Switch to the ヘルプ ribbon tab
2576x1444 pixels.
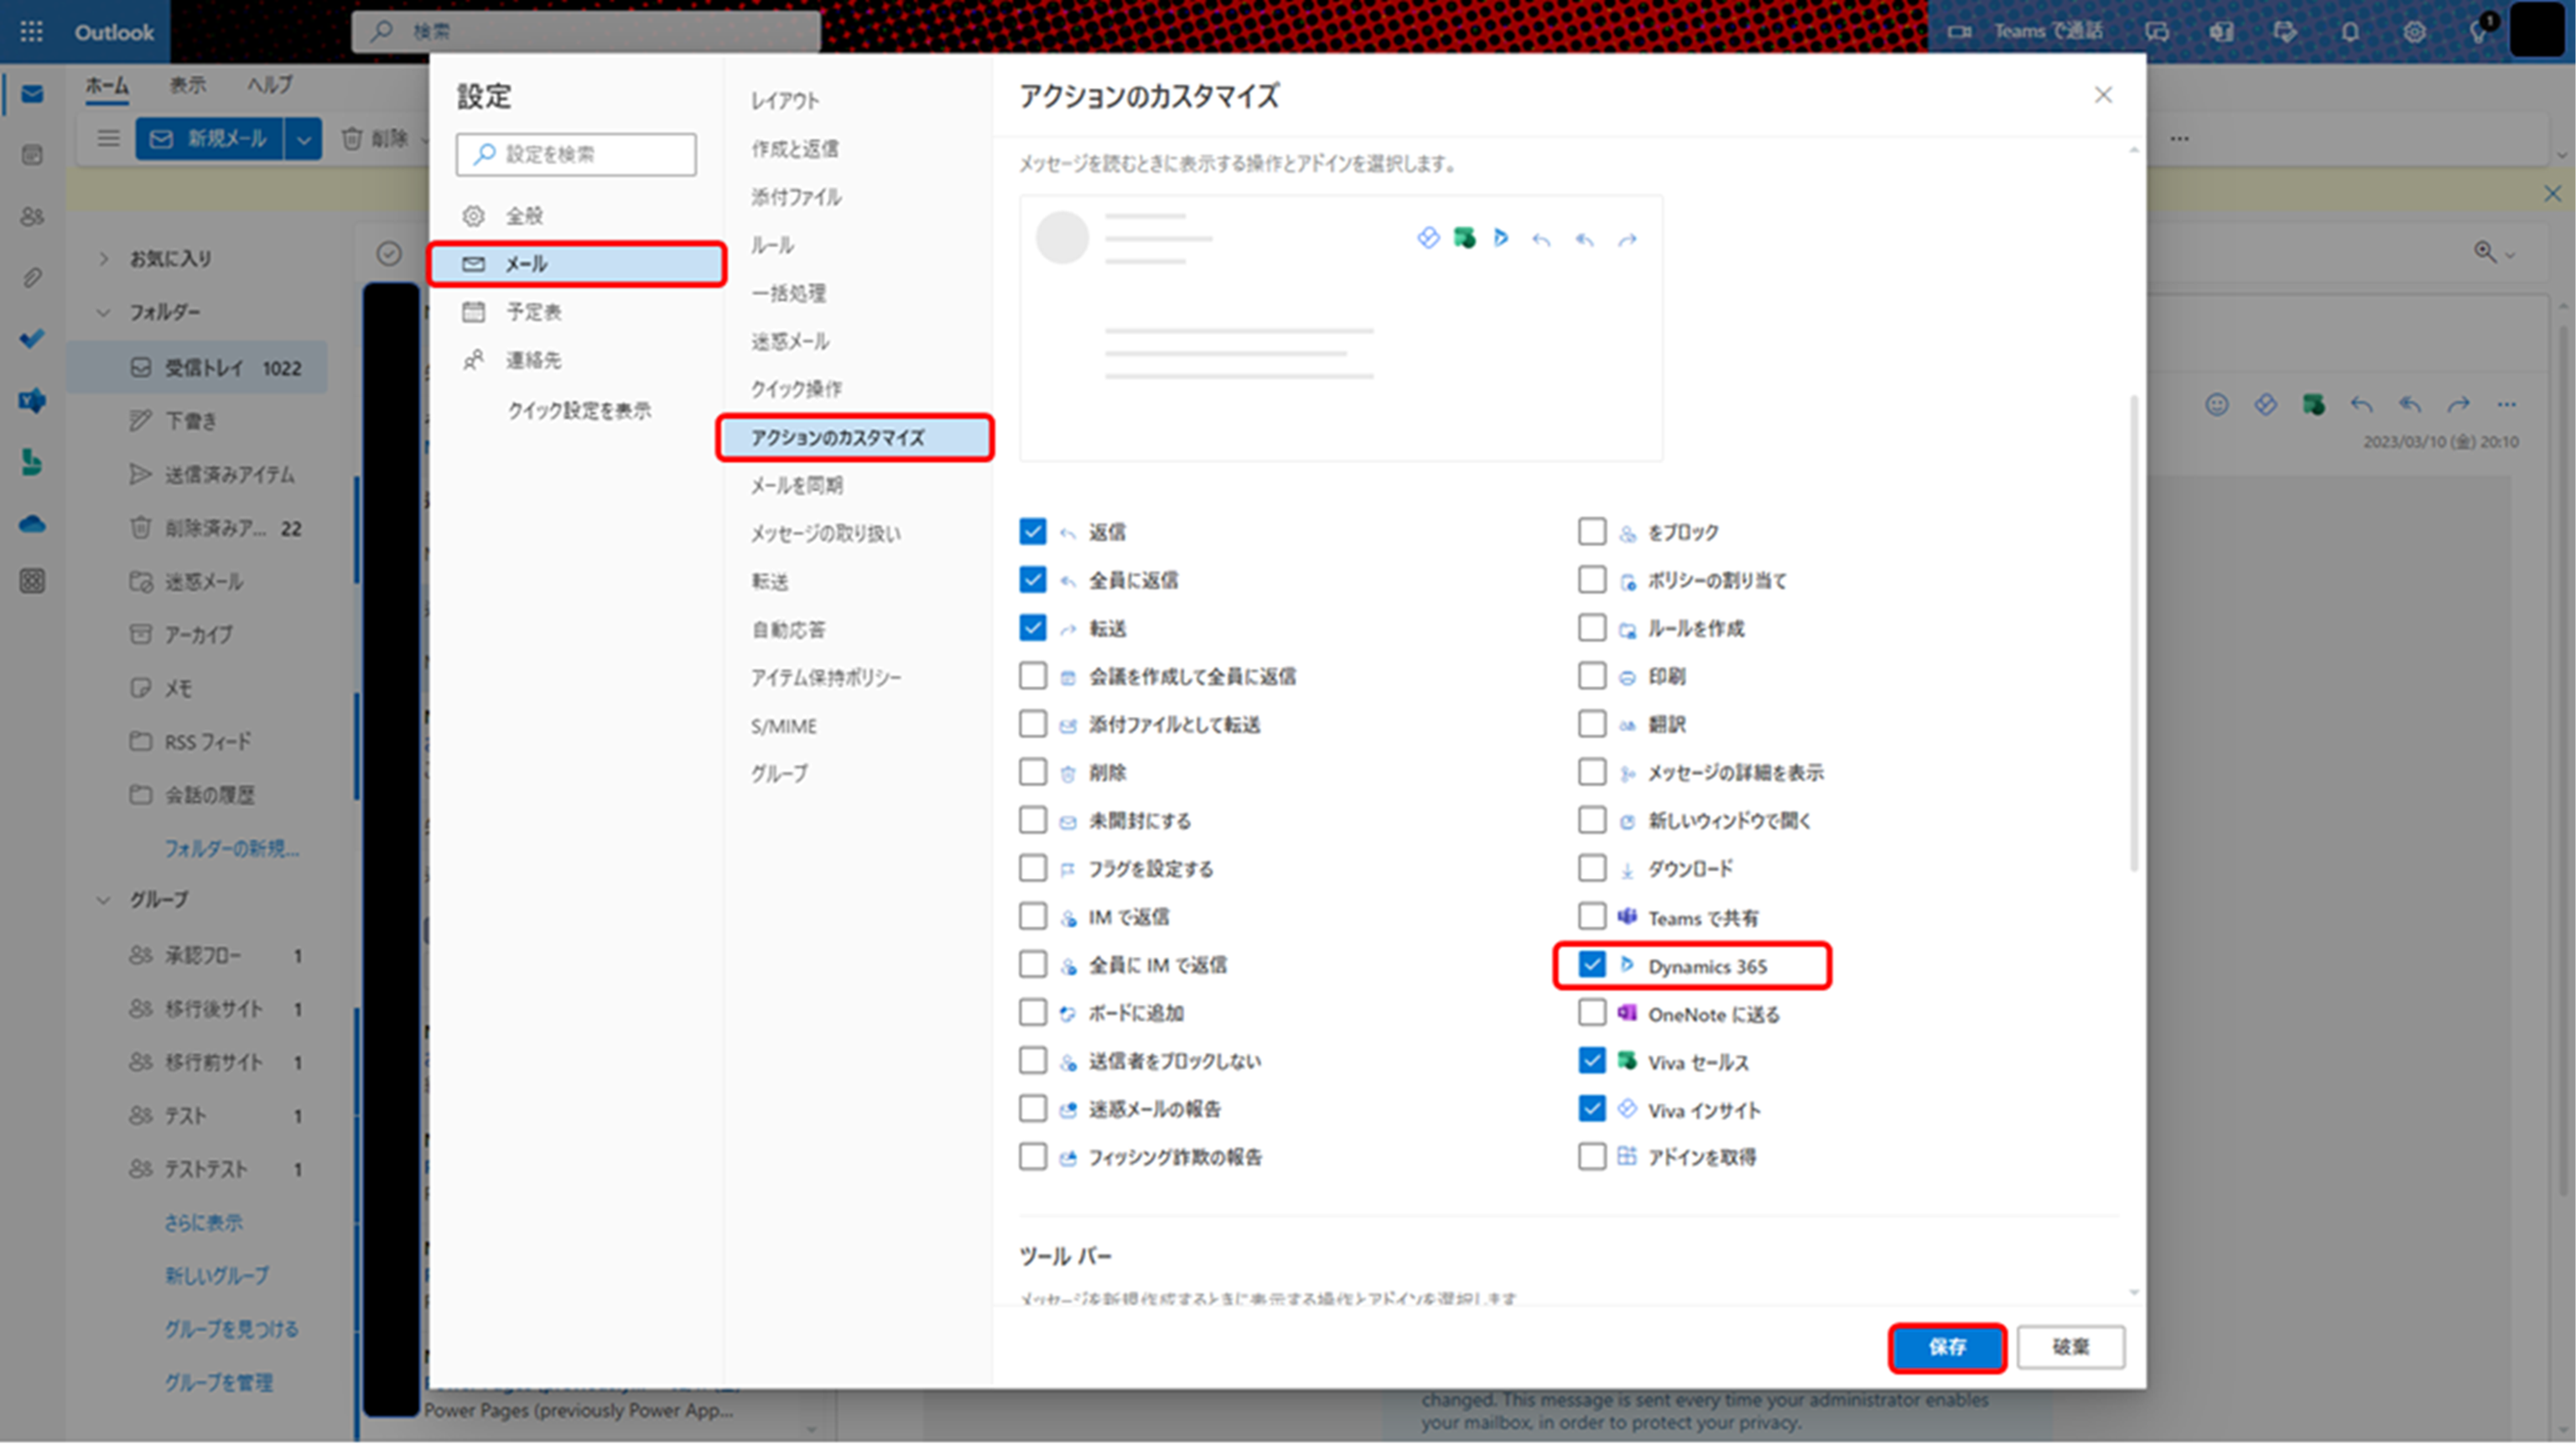[x=270, y=85]
